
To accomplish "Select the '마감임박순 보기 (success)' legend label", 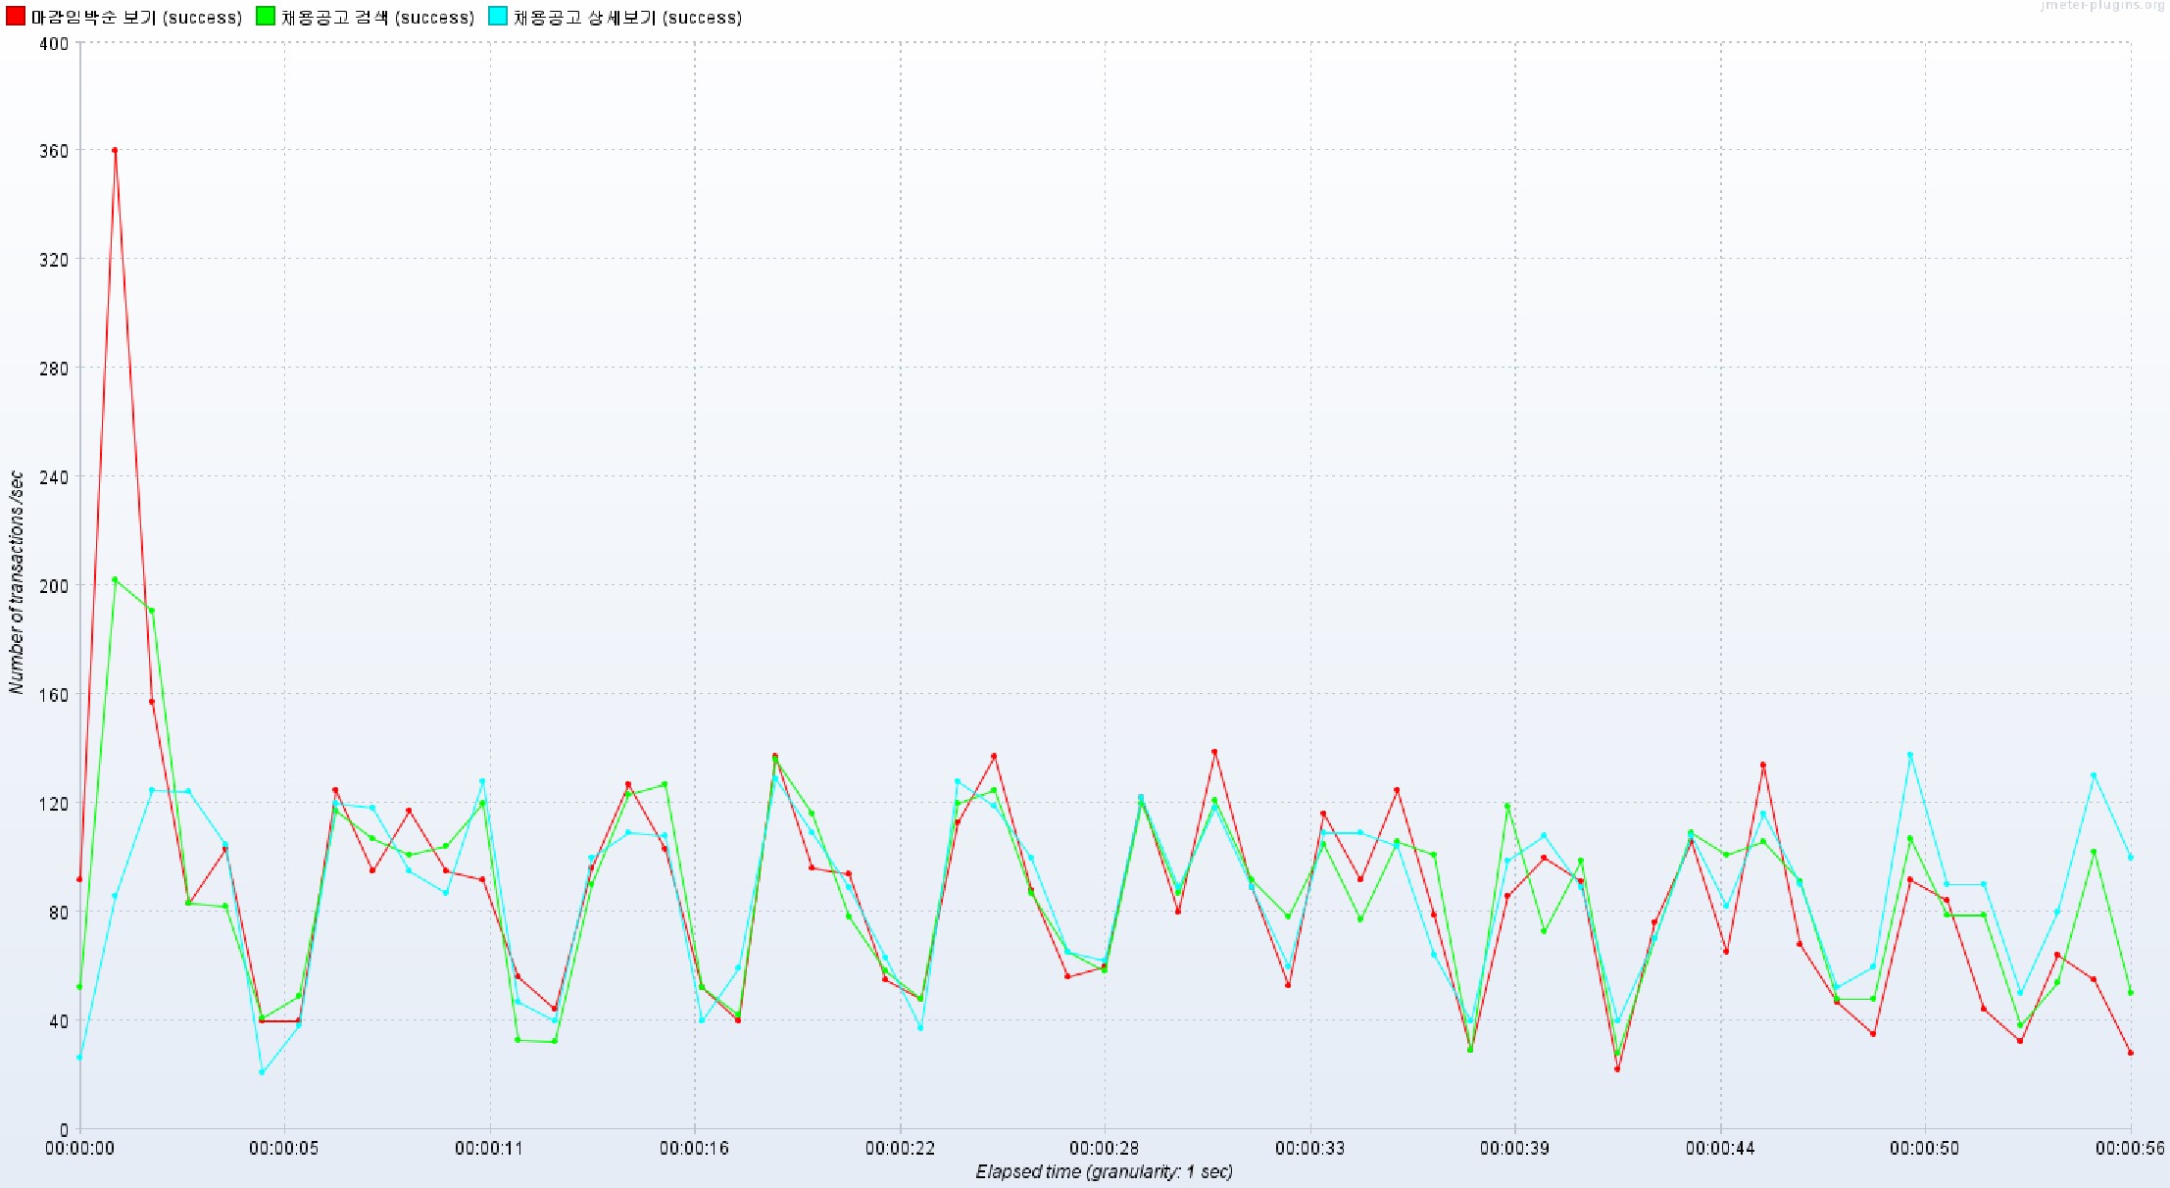I will point(136,18).
